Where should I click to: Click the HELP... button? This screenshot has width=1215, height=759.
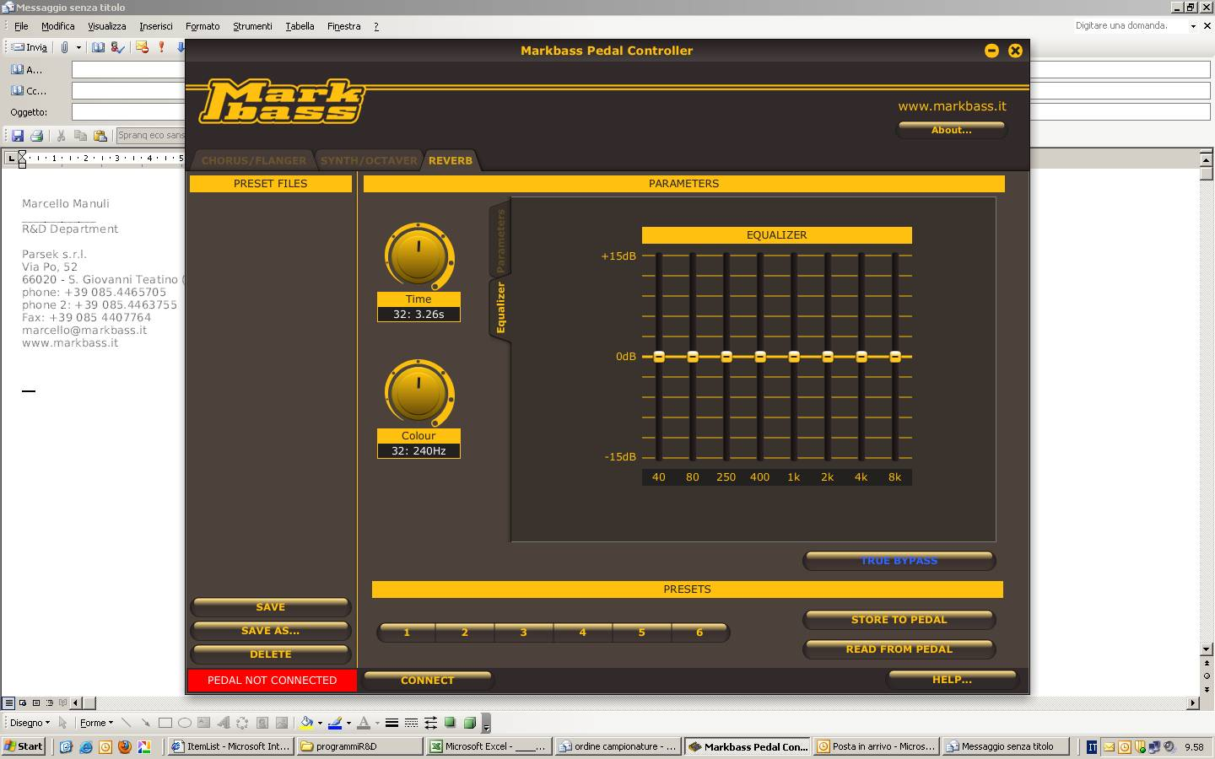click(952, 680)
